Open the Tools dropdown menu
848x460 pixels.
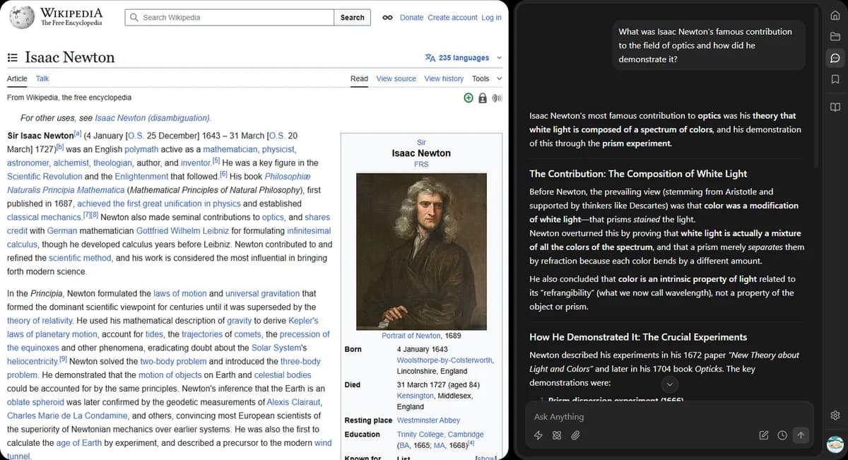[x=487, y=78]
